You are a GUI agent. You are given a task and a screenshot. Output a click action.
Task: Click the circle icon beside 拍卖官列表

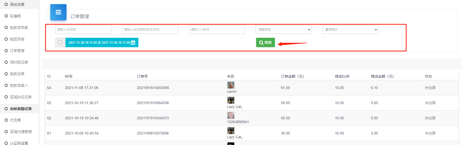click(6, 28)
